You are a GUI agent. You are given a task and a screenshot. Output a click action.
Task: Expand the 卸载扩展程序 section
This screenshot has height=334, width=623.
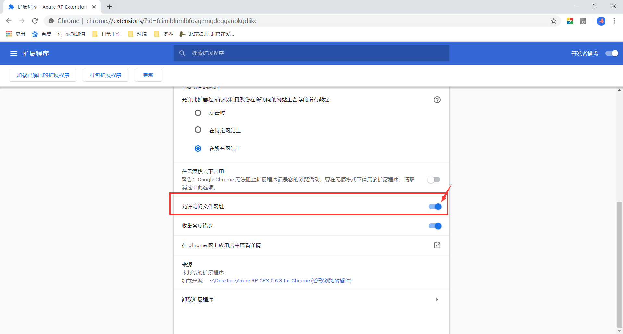point(437,299)
